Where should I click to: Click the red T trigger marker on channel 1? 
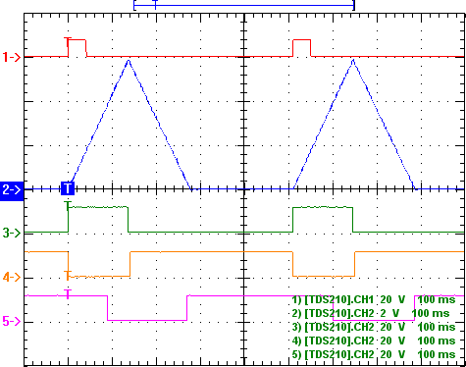tap(68, 42)
